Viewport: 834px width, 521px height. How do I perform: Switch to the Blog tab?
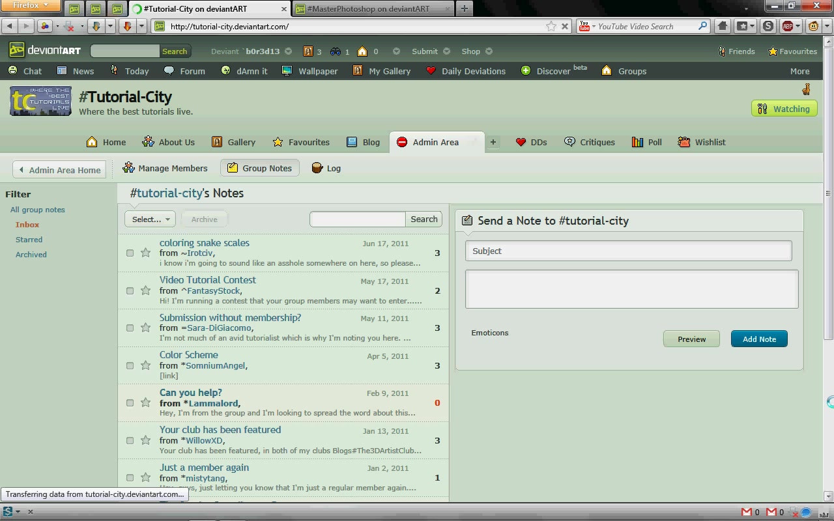[363, 142]
